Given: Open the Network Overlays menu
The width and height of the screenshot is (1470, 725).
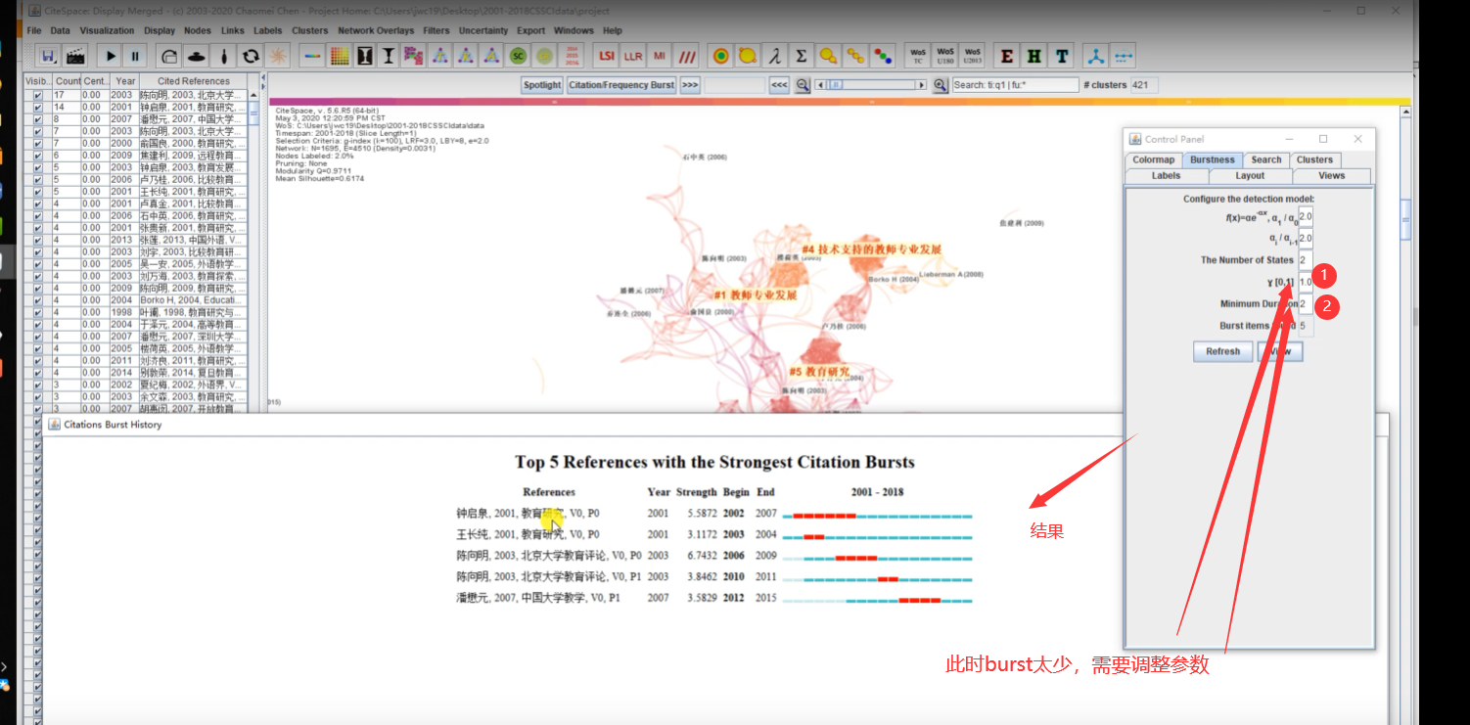Looking at the screenshot, I should tap(376, 31).
